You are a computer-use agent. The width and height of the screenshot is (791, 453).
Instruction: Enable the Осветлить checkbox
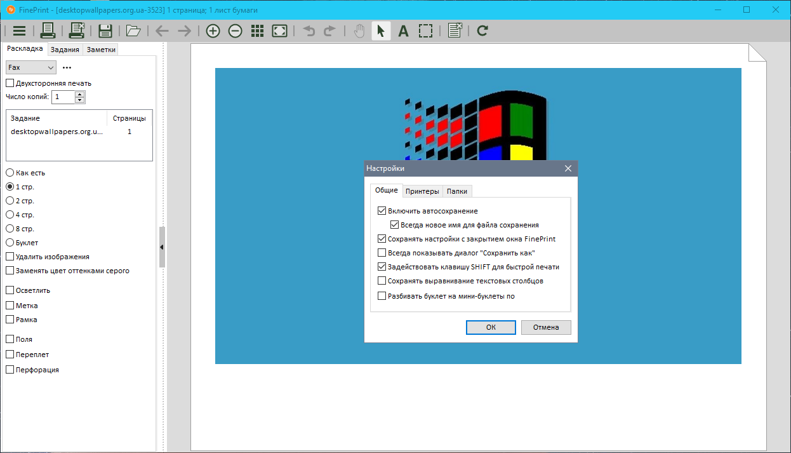[28, 290]
